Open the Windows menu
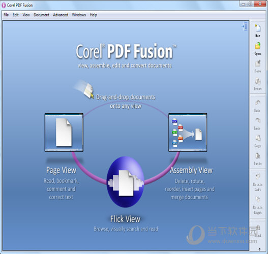The height and width of the screenshot is (254, 268). (79, 15)
